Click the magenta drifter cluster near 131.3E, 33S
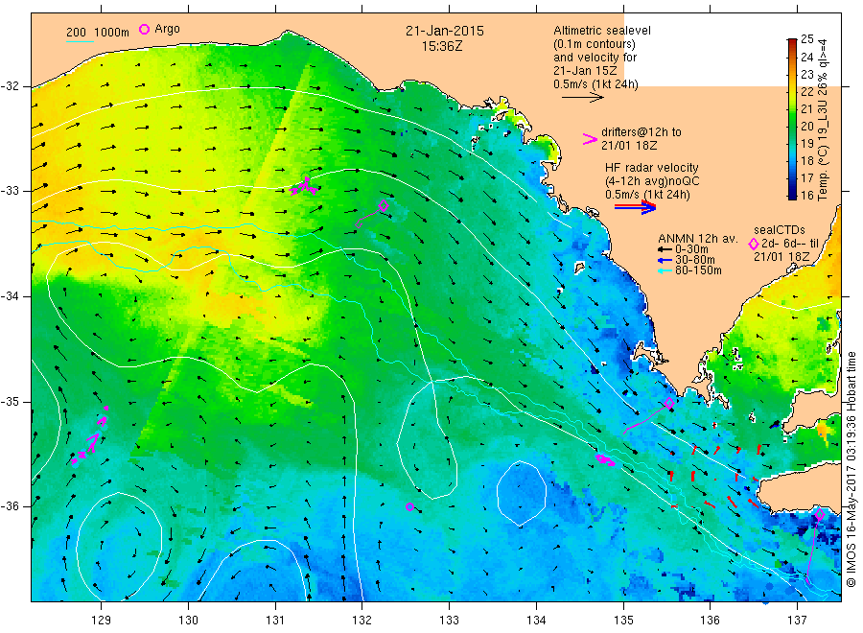The image size is (863, 633). pyautogui.click(x=304, y=187)
